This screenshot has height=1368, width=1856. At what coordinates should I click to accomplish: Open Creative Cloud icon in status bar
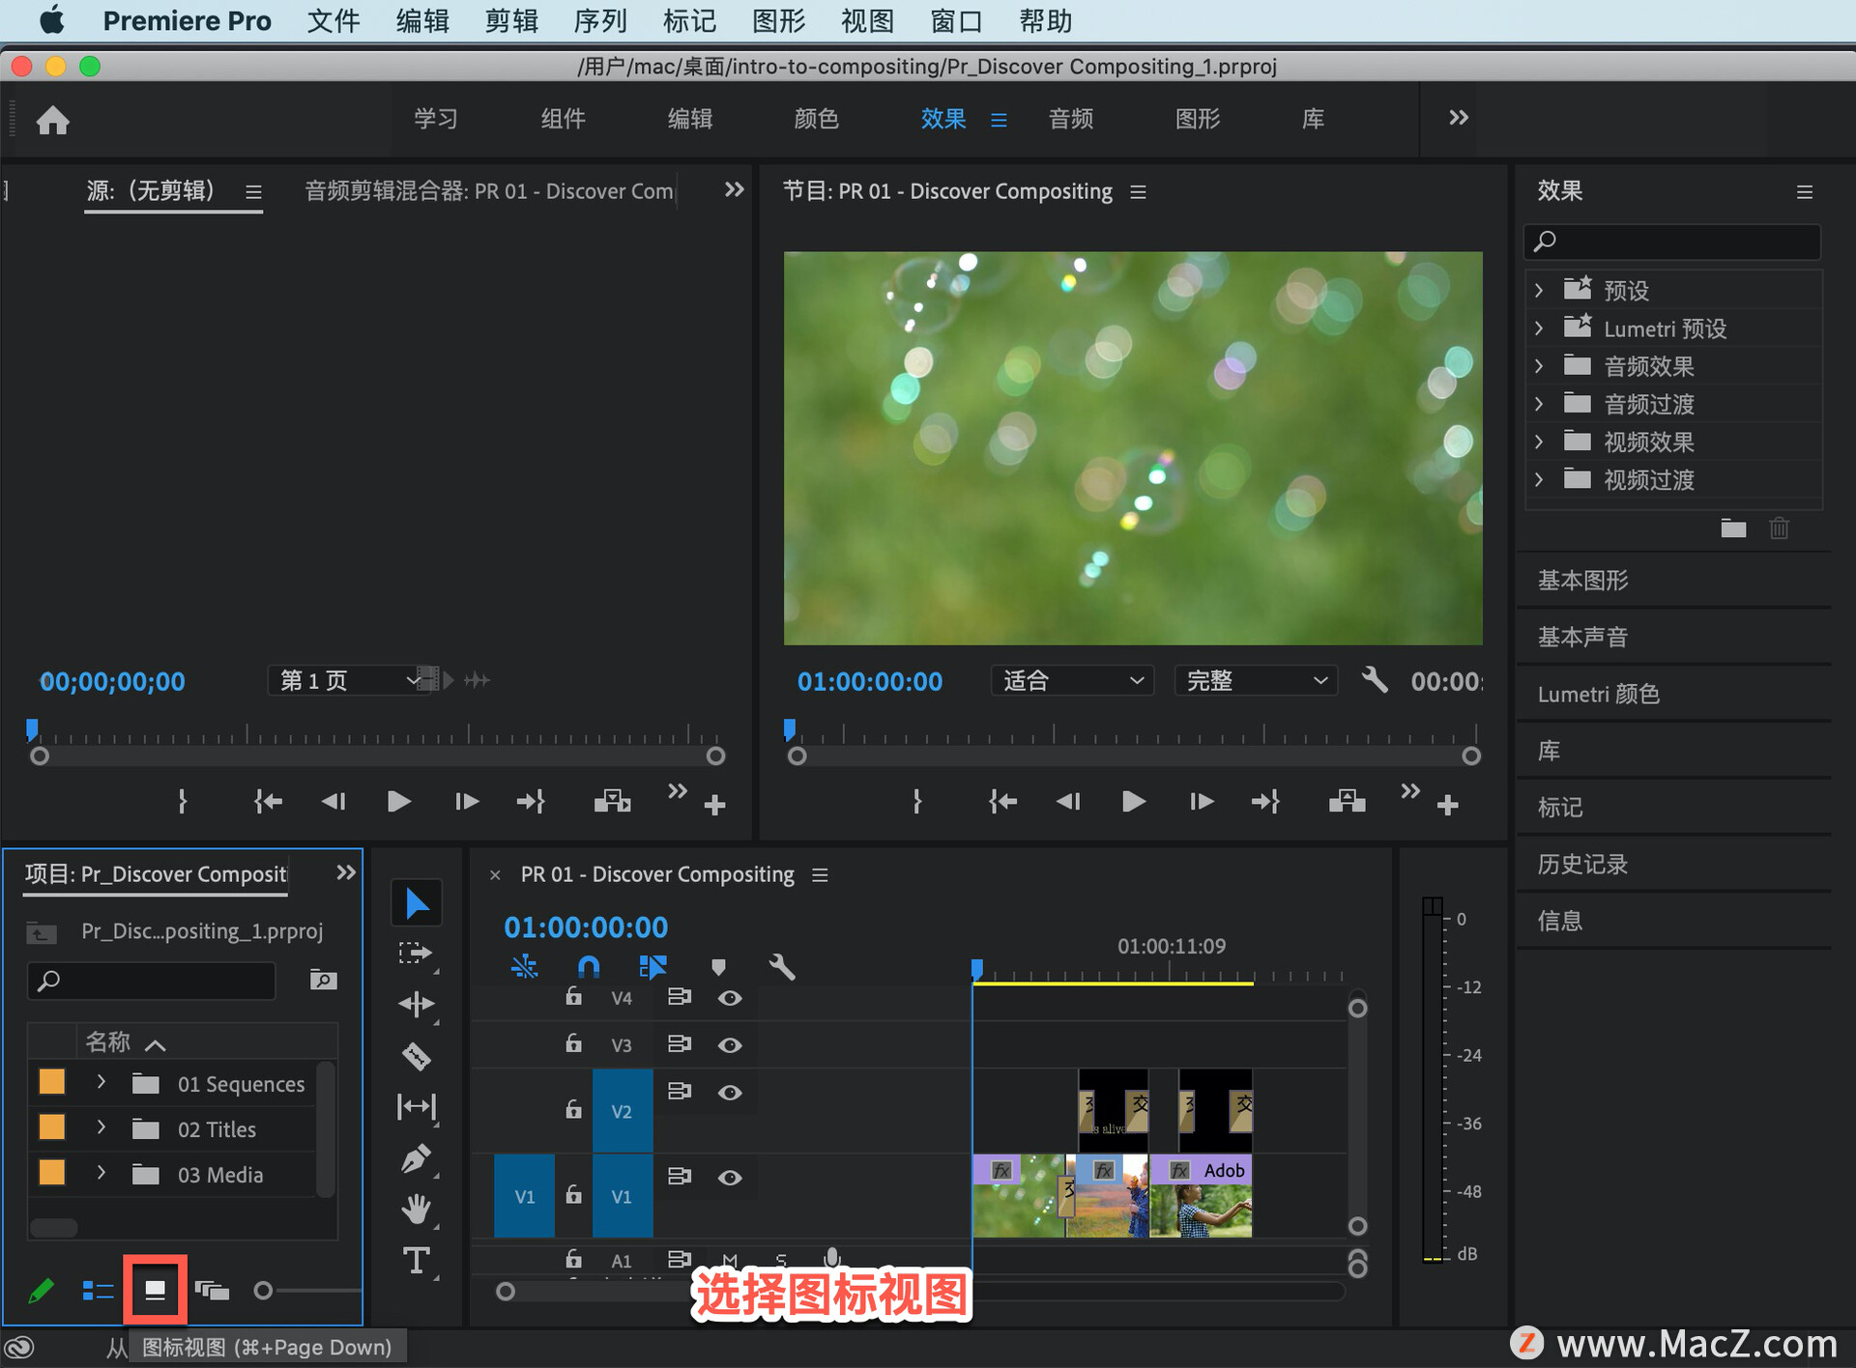click(20, 1347)
